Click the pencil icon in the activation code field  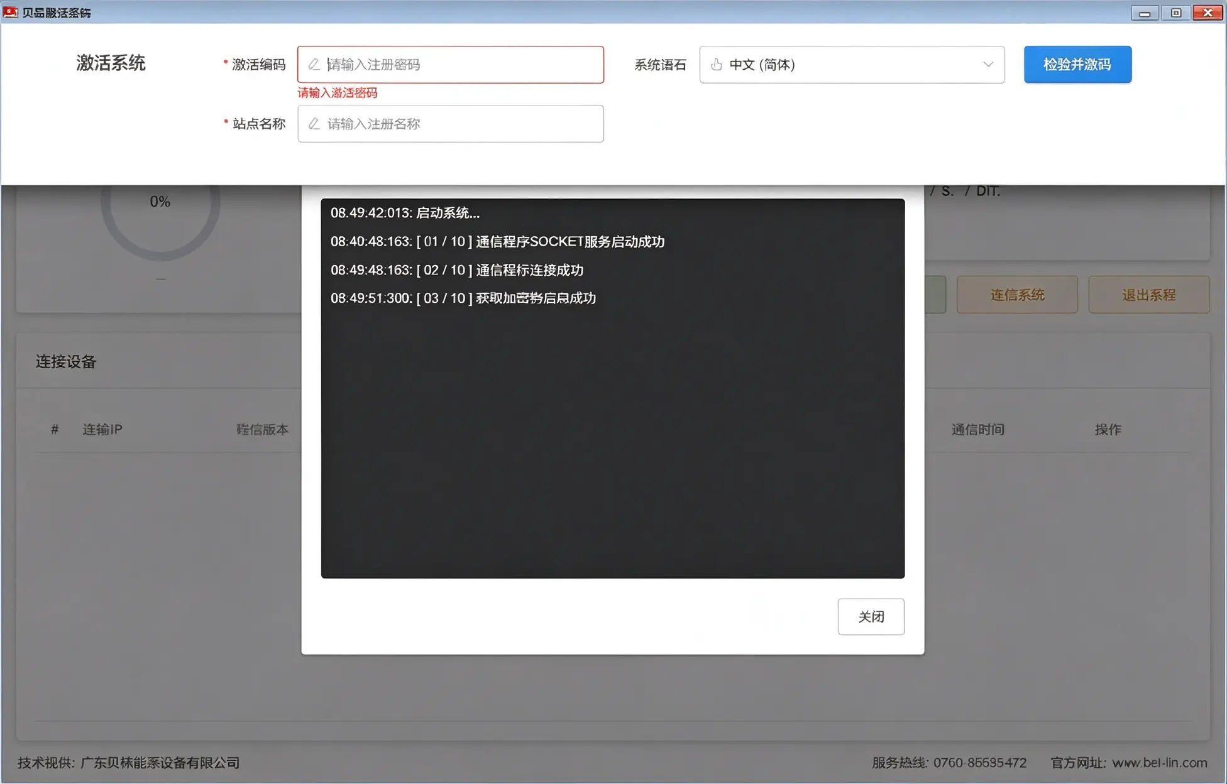pyautogui.click(x=314, y=65)
